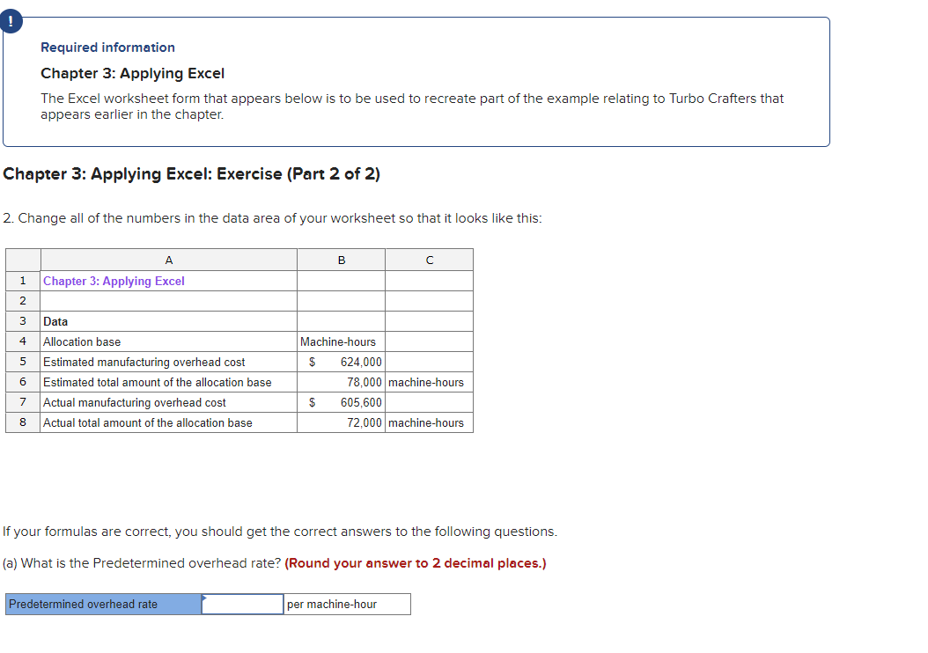Select column header B
The height and width of the screenshot is (653, 928).
click(341, 260)
